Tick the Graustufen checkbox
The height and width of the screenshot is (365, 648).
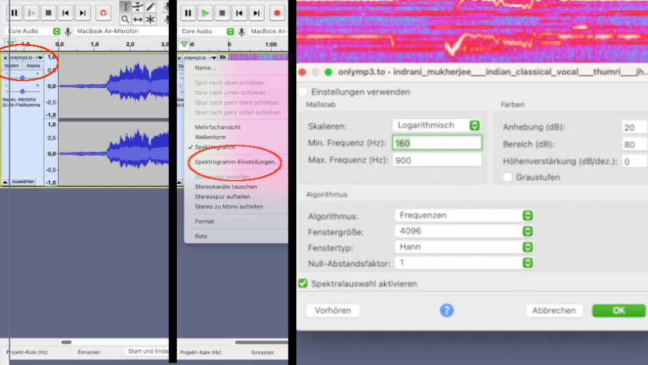[507, 177]
